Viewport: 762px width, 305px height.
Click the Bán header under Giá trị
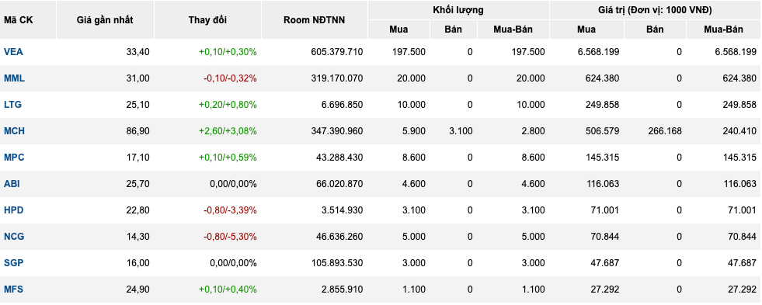[655, 29]
